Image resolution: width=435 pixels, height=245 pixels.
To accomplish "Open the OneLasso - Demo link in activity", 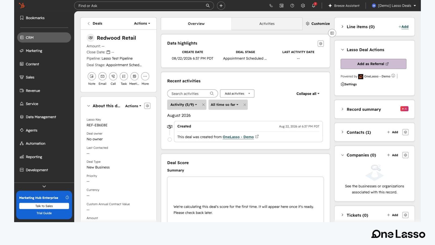I will 238,137.
